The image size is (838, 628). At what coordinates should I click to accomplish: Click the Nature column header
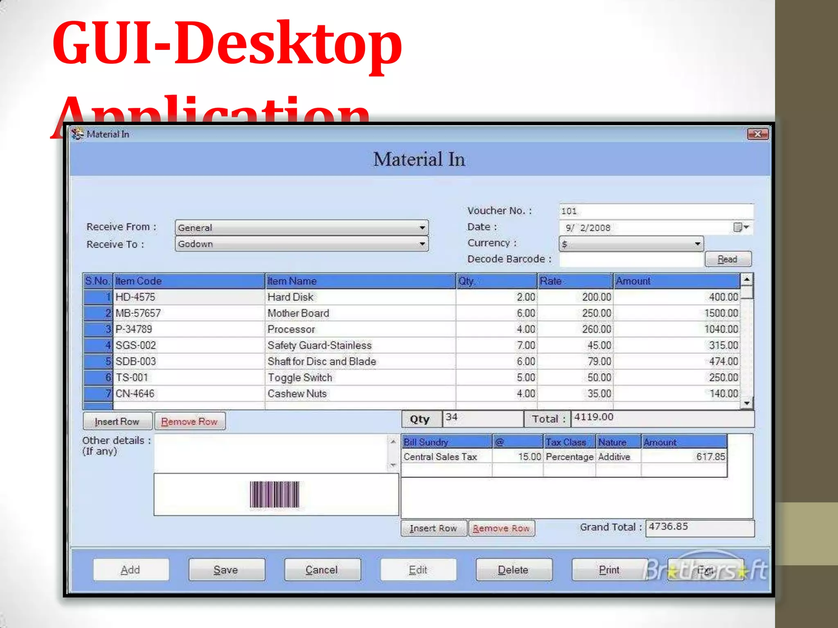click(x=618, y=442)
